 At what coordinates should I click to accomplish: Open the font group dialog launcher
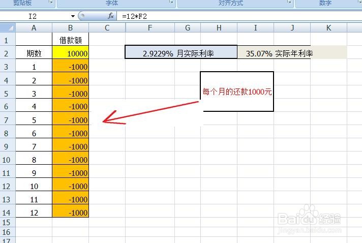[x=171, y=2]
